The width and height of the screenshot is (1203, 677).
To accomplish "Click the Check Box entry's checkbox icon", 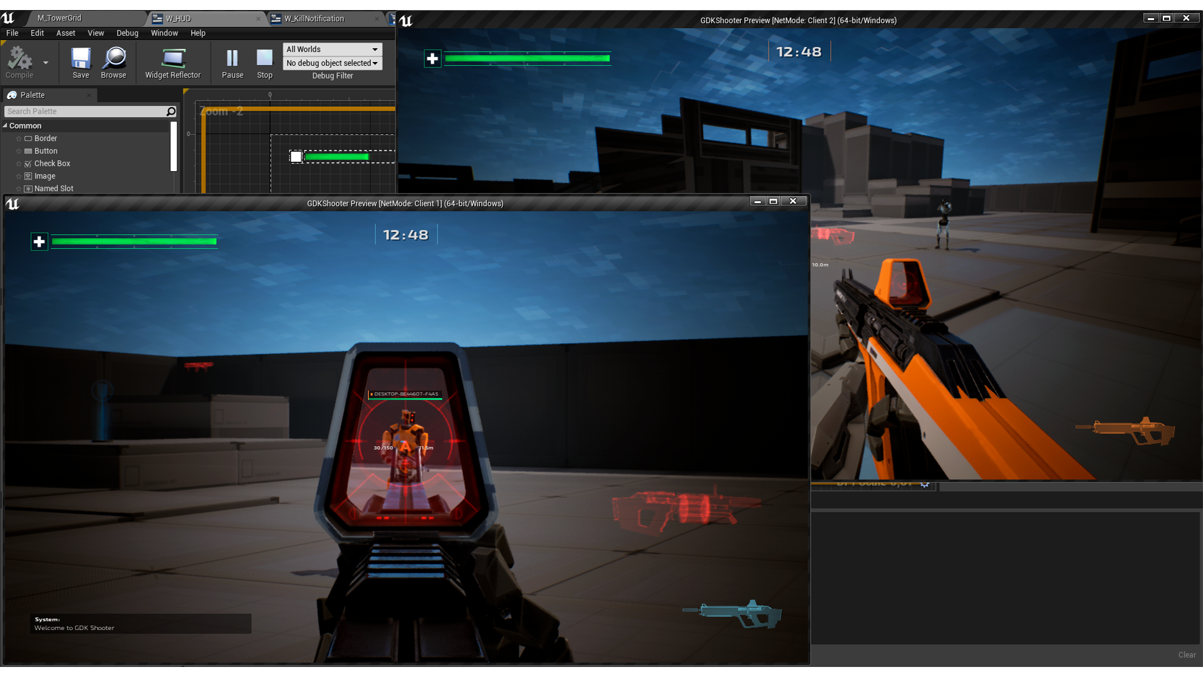I will point(28,163).
